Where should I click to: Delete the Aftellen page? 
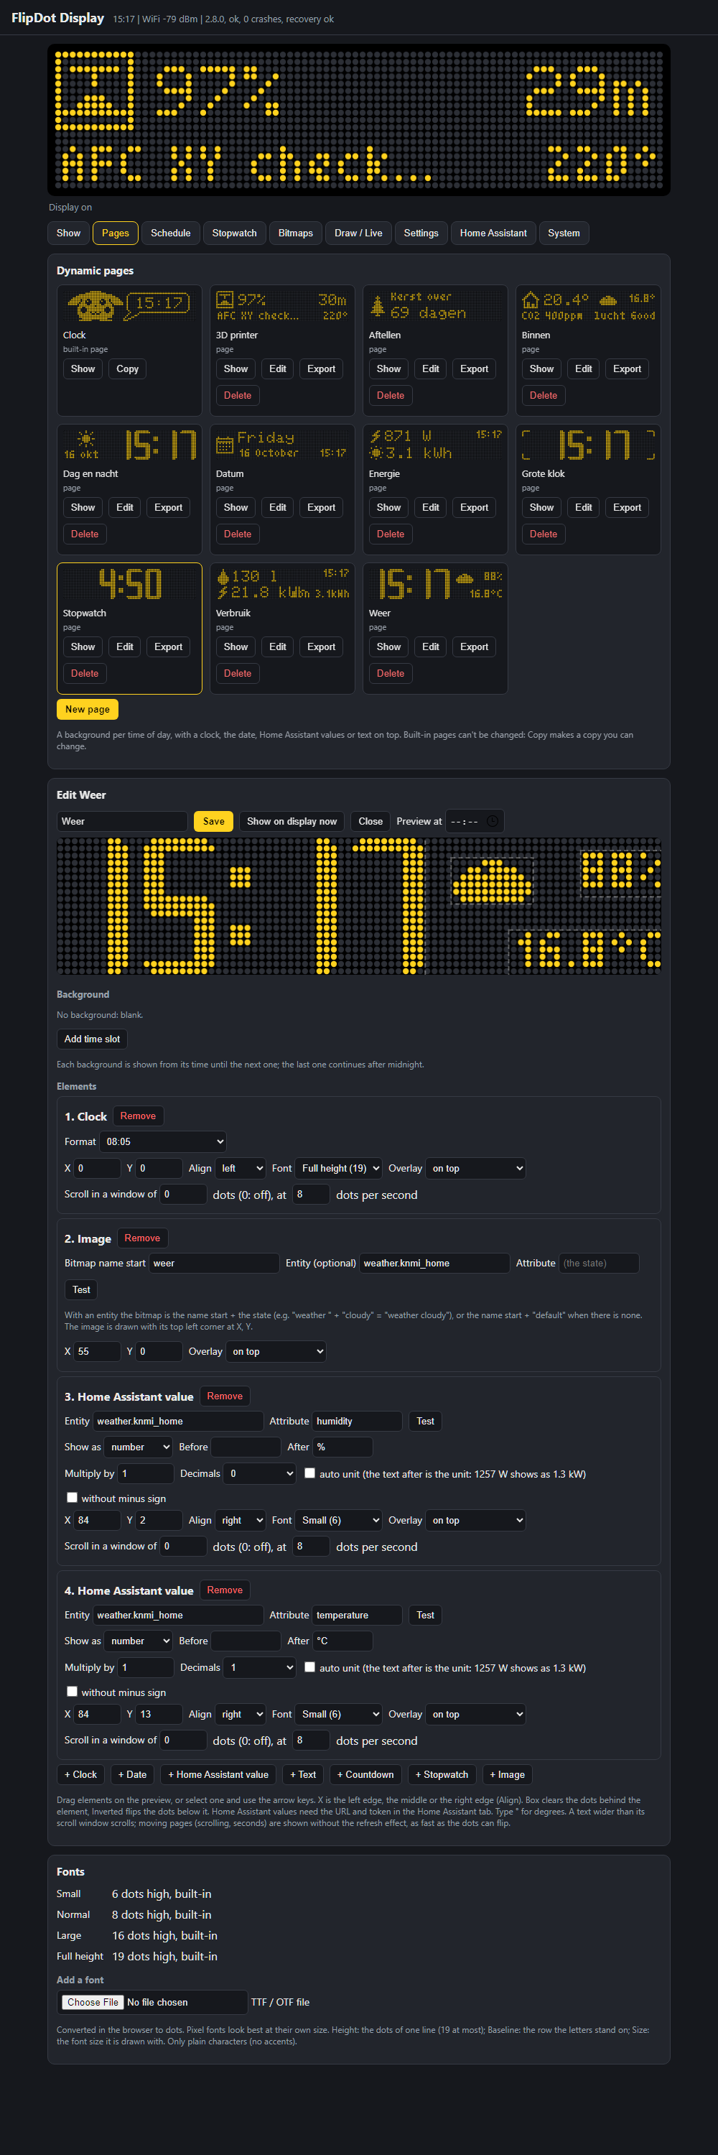click(391, 396)
